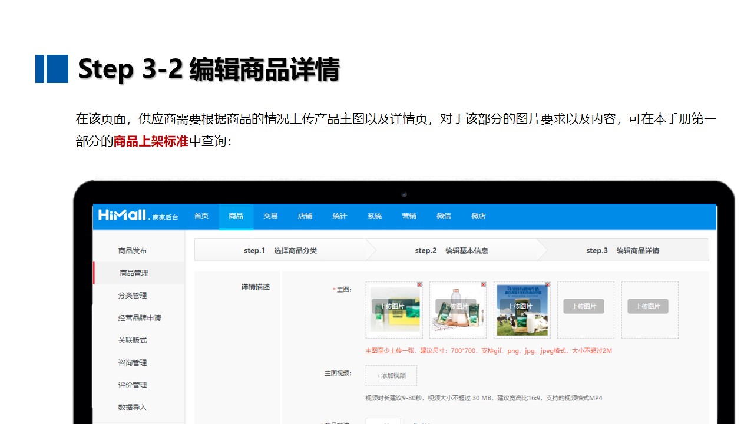The height and width of the screenshot is (424, 754).
Task: Select the 商品 nav tab
Action: tap(236, 216)
